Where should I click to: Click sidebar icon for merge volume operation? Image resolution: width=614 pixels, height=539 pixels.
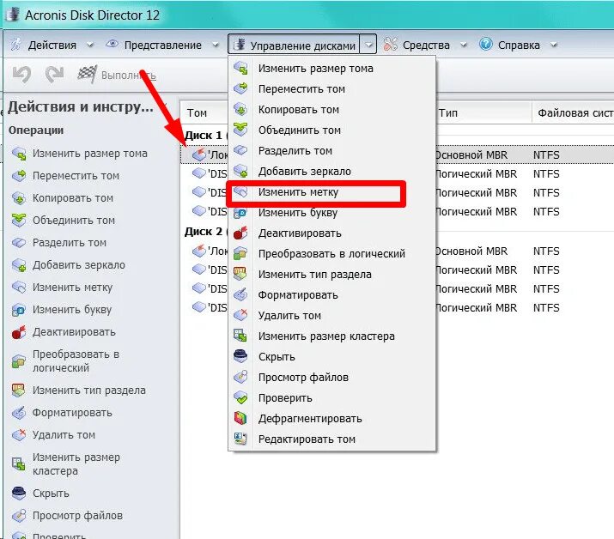coord(19,221)
